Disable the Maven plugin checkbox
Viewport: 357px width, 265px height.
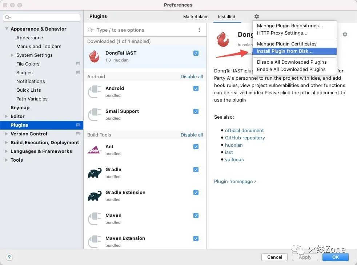(196, 215)
